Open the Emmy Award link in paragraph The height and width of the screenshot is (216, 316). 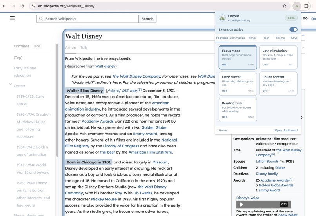[x=145, y=134]
